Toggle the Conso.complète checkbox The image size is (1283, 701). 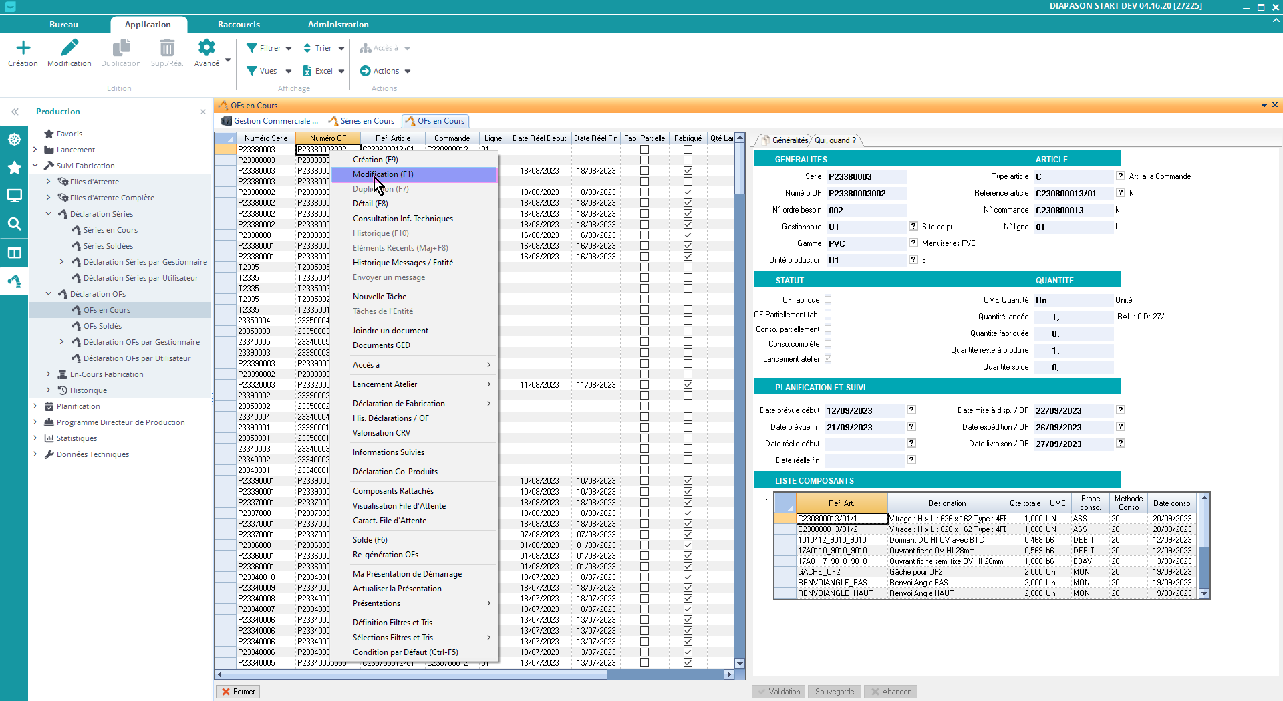[828, 344]
